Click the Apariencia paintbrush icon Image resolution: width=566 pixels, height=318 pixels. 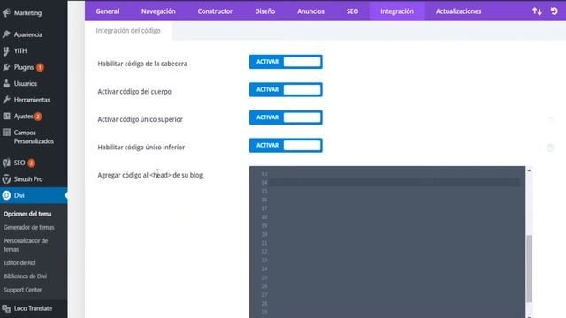6,34
